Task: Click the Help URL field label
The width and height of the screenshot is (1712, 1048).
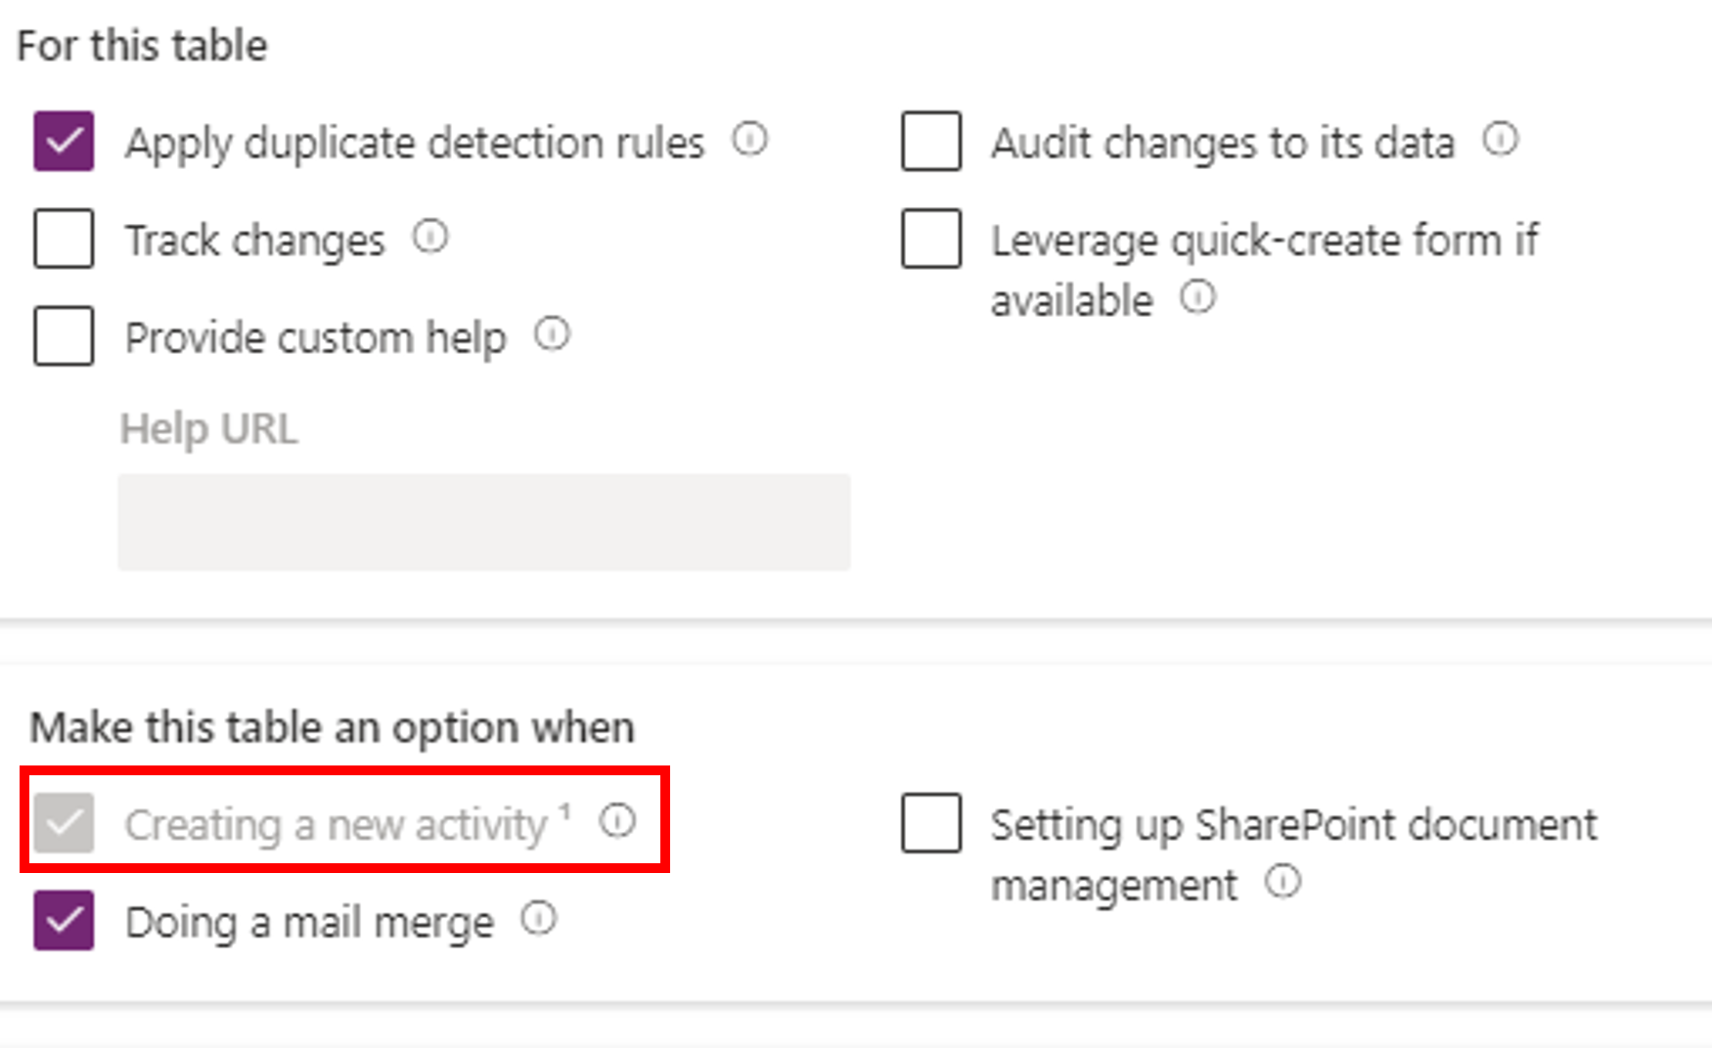Action: 208,429
